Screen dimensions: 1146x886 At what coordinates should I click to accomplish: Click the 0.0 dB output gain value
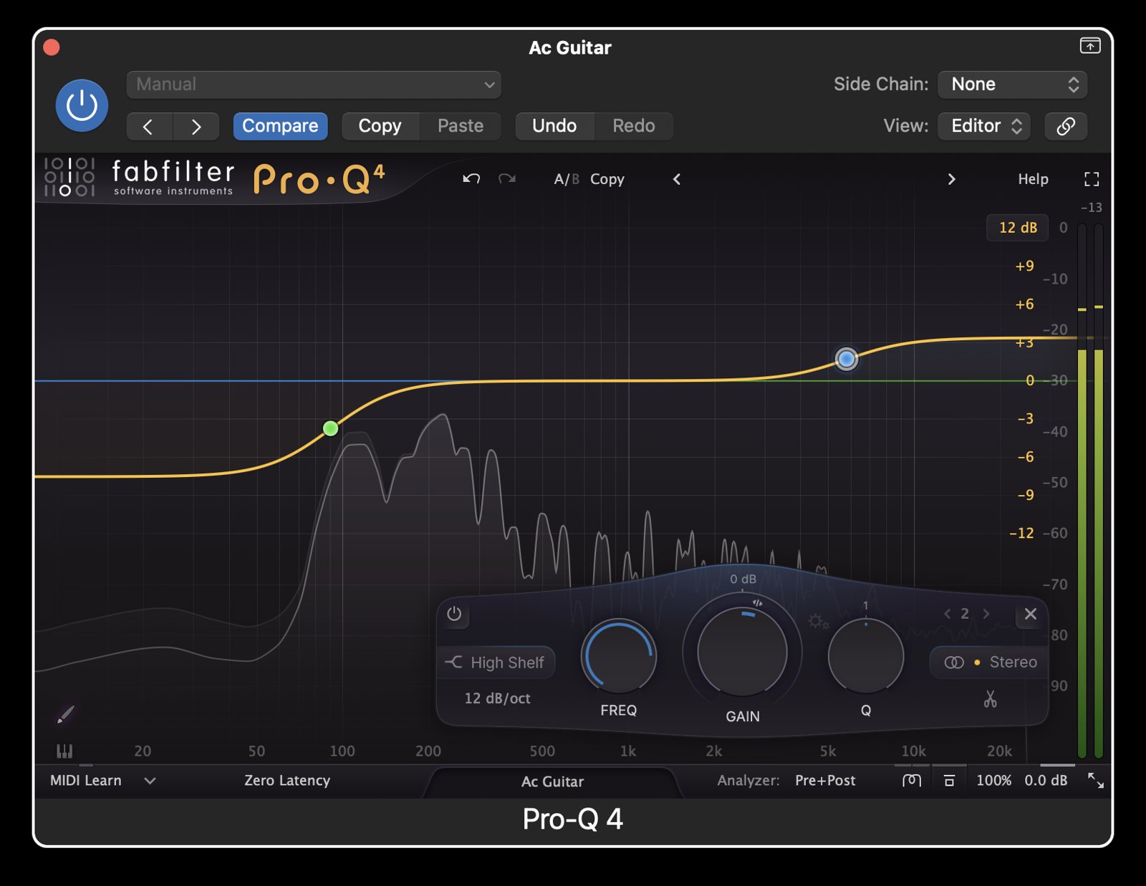coord(1046,781)
